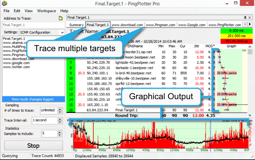Viewport: 255px width, 160px height.
Task: Switch to the Summary tab
Action: [76, 25]
